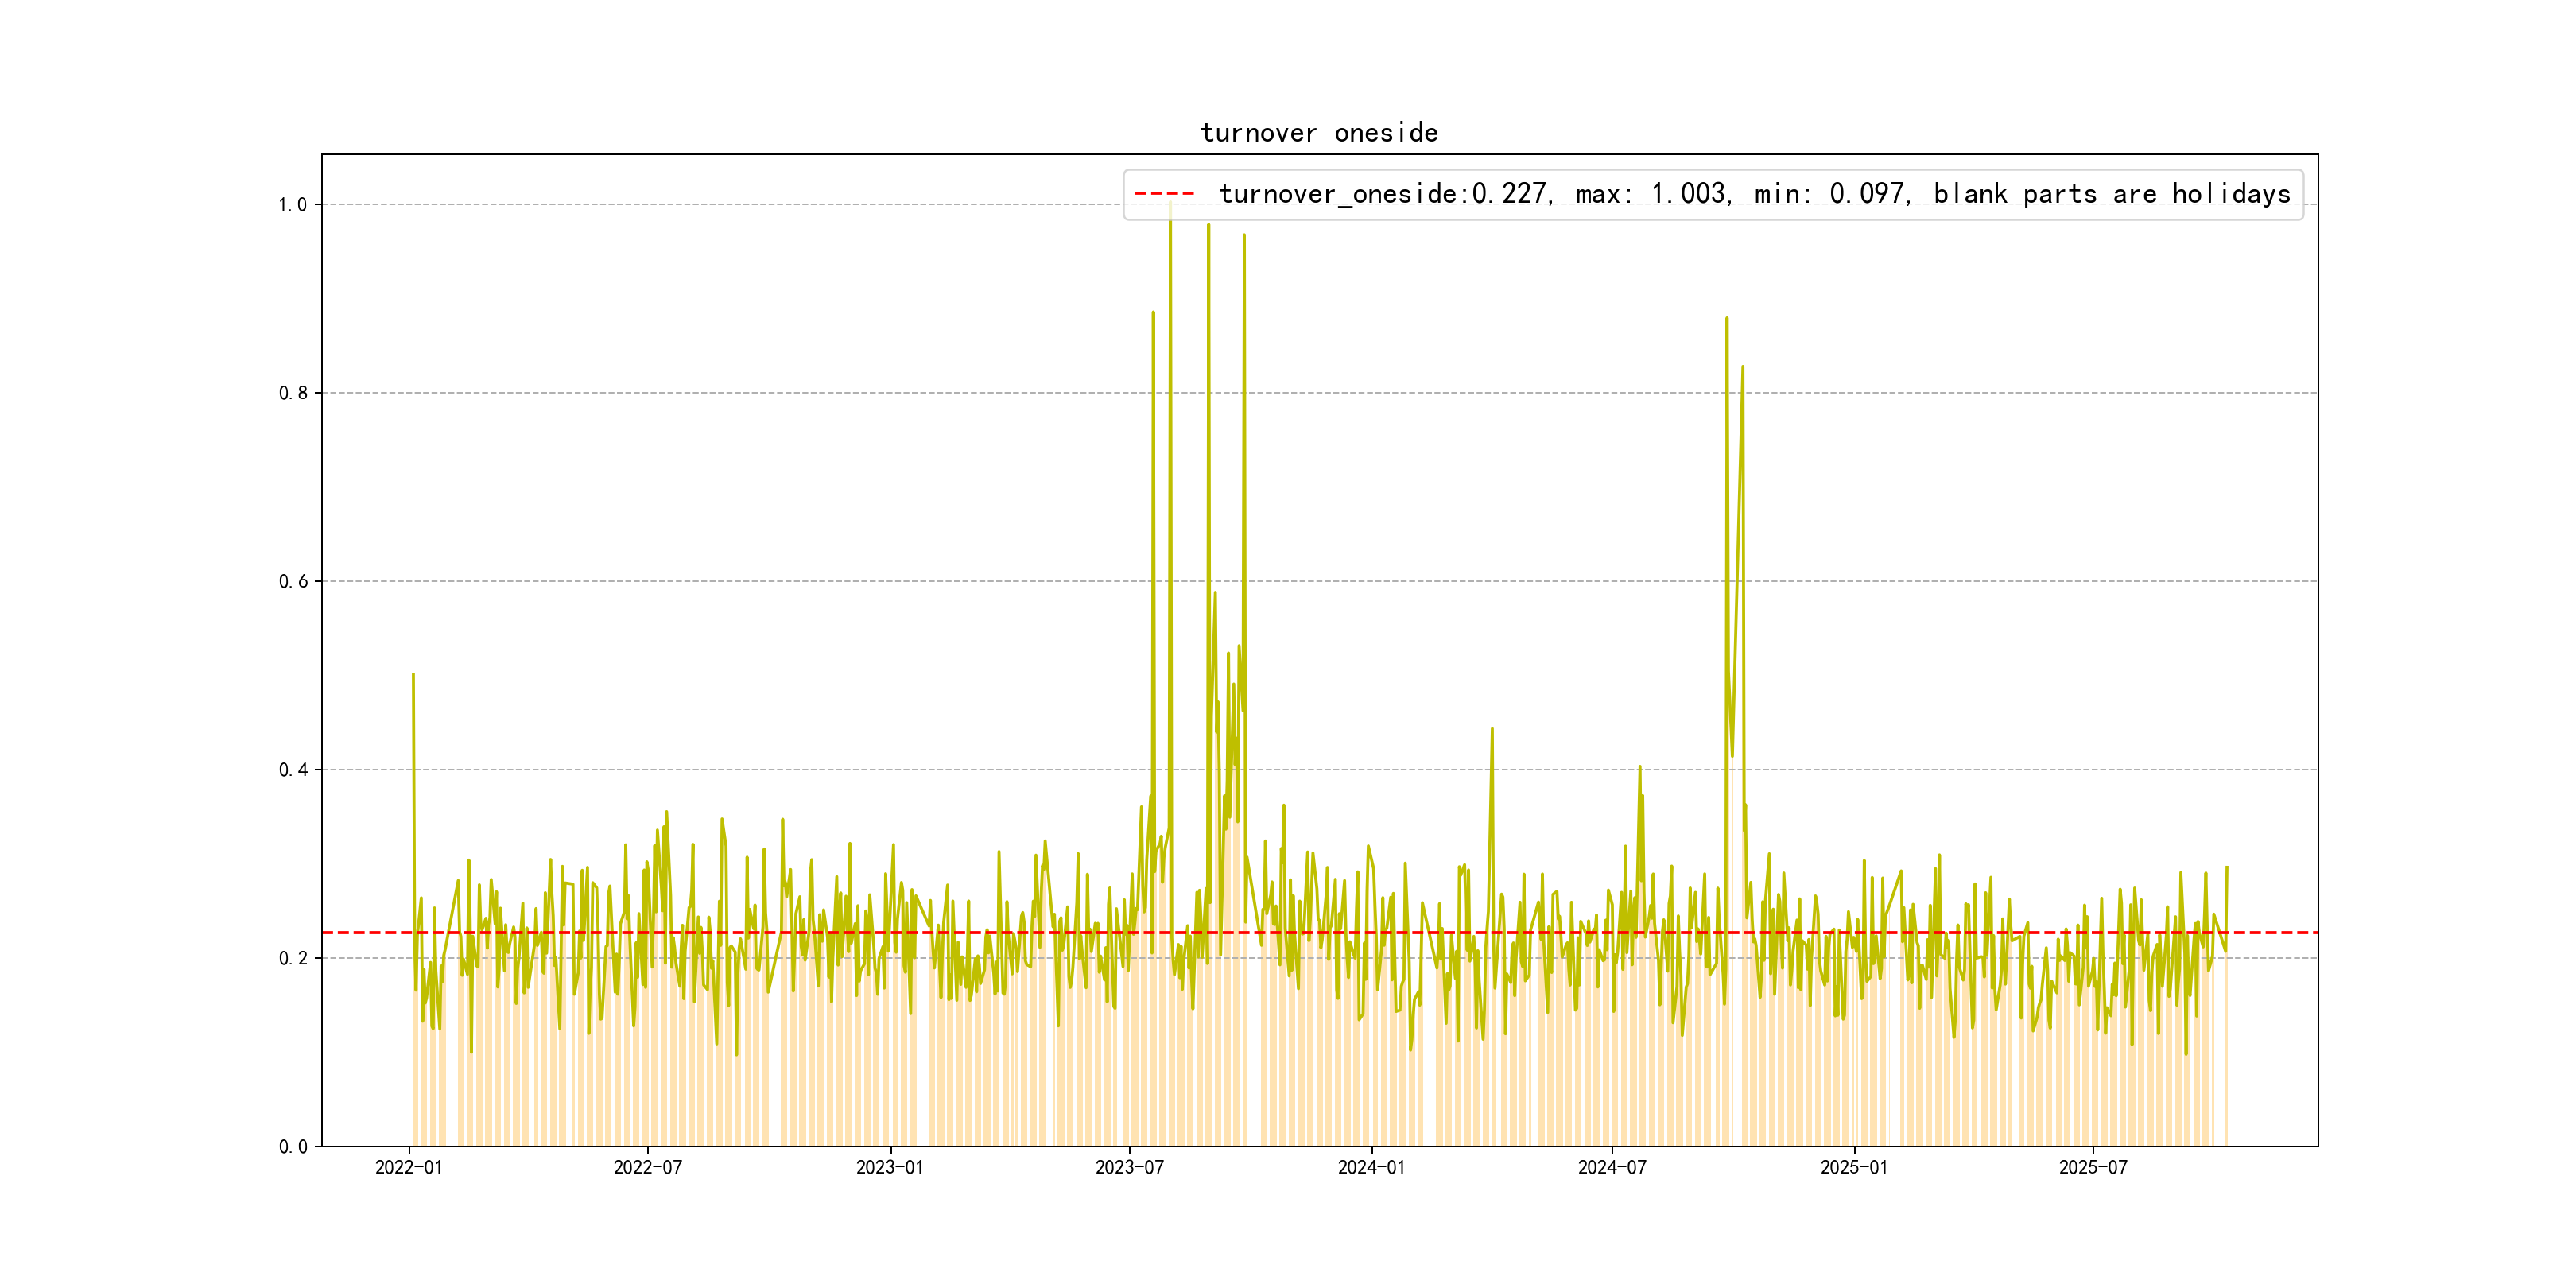Click the chart title 'turnover oneside'
2576x1288 pixels.
point(1319,133)
